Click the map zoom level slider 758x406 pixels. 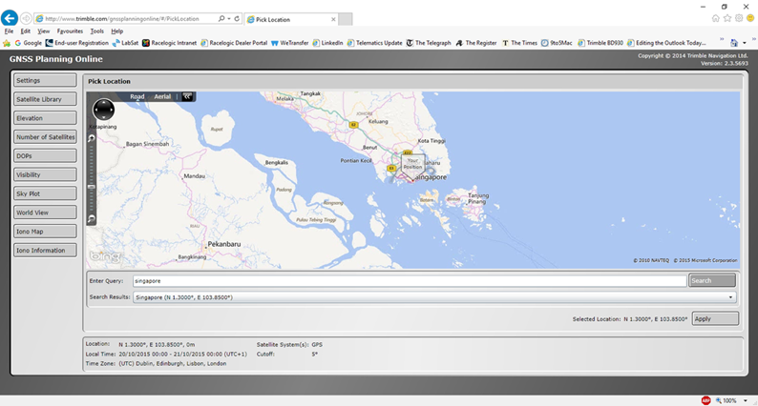(x=92, y=187)
